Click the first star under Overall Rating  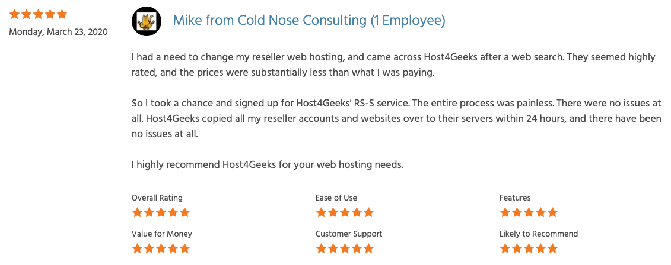click(137, 212)
